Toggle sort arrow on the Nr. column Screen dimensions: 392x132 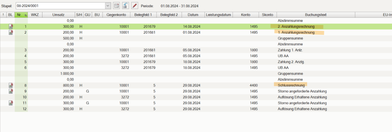24,15
